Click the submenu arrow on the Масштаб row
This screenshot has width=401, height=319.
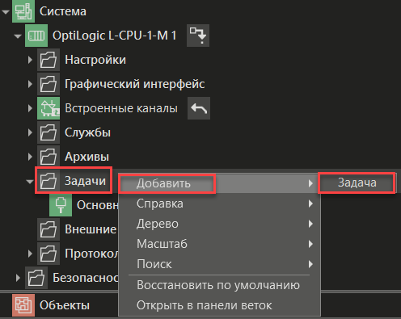pos(310,244)
